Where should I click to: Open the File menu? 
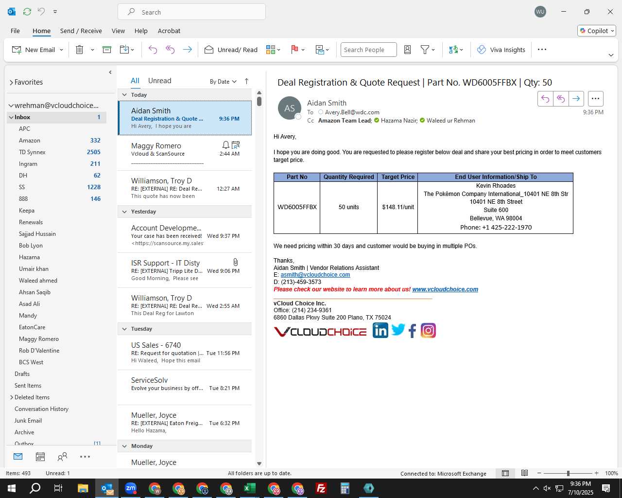15,31
